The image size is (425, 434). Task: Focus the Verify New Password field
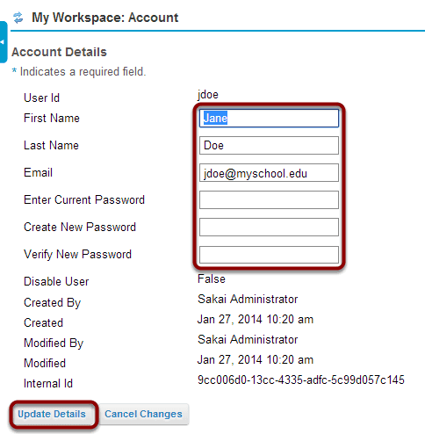269,255
